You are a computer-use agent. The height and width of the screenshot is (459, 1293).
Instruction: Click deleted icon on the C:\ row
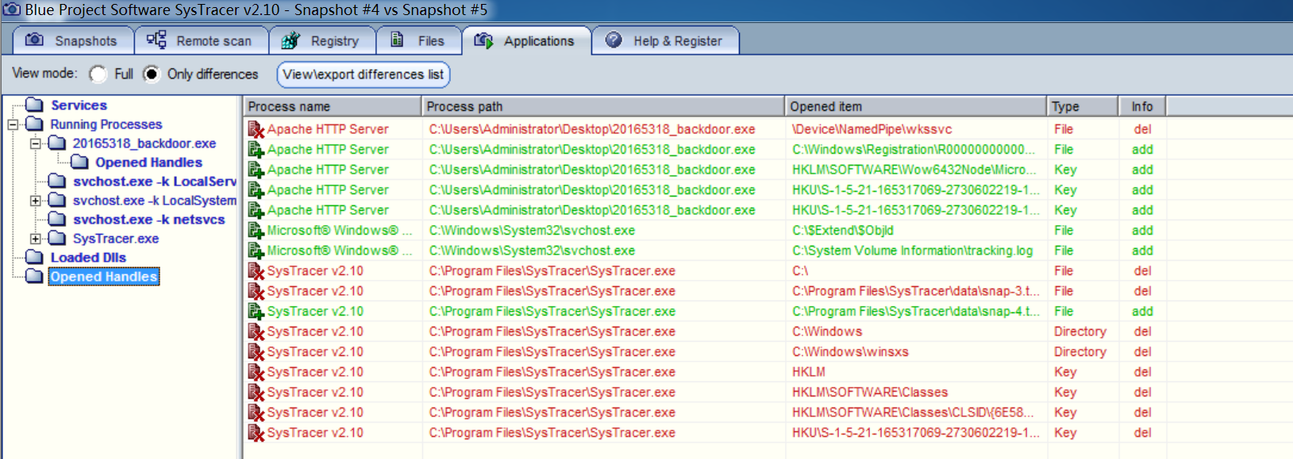(x=256, y=271)
